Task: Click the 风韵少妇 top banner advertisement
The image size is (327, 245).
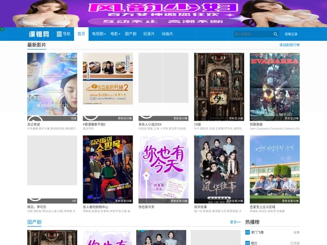Action: point(163,14)
